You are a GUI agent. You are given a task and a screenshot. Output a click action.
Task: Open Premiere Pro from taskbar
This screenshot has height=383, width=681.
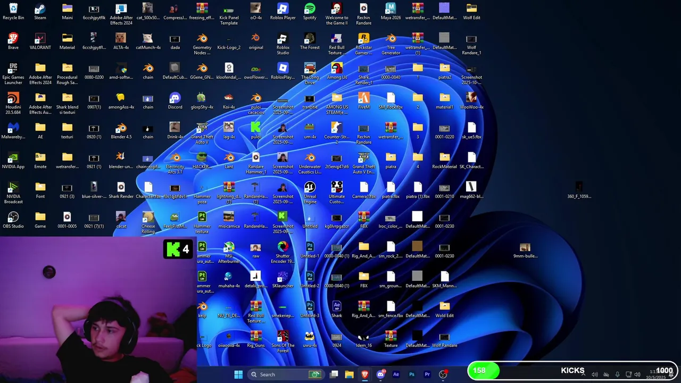(427, 374)
